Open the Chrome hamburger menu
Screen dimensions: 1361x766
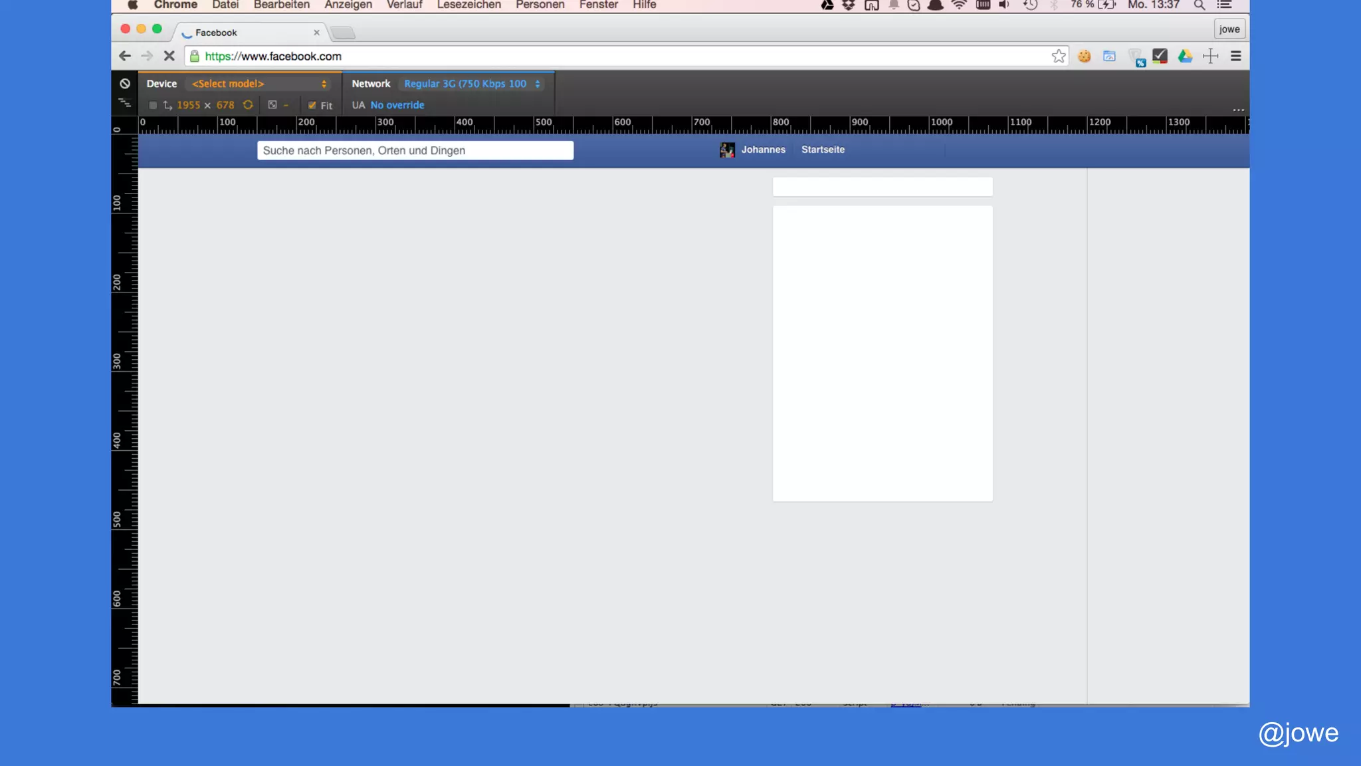1235,57
